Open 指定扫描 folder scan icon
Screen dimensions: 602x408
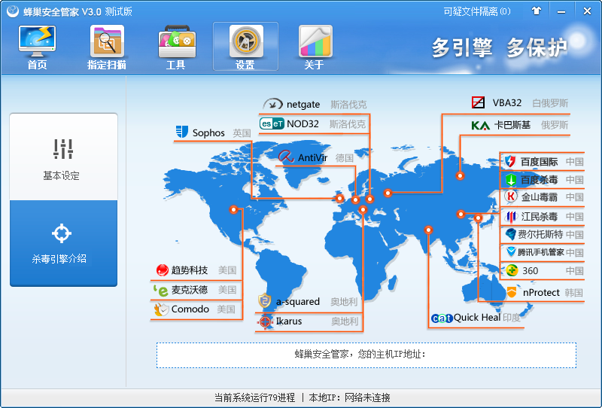coord(107,41)
